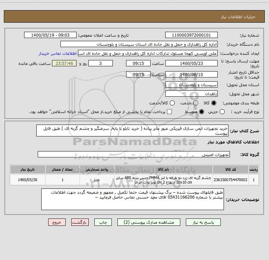Click the واحد شمارش column header

(x=97, y=169)
